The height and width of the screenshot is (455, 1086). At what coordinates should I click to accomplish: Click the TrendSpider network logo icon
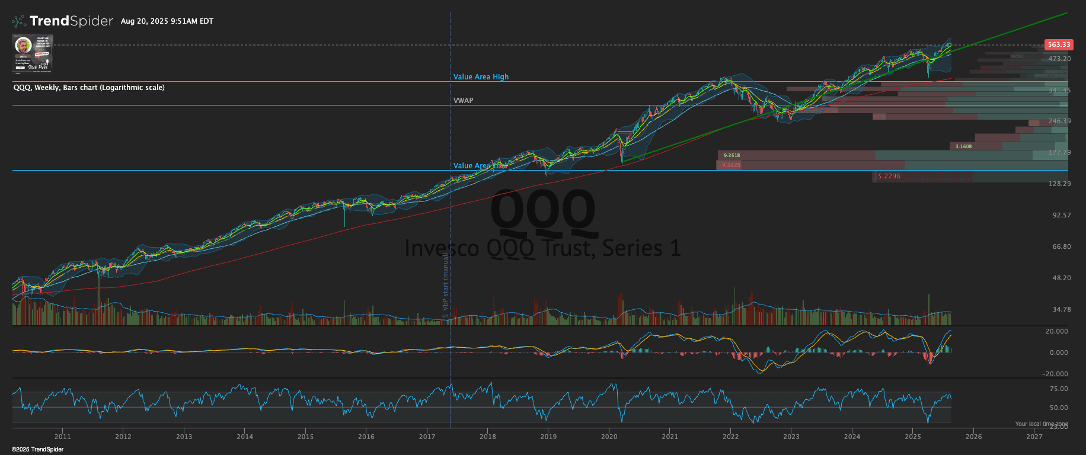(x=19, y=21)
